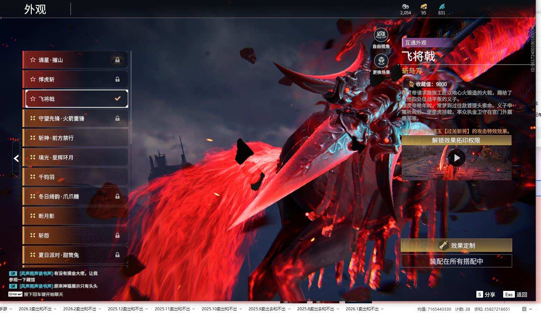Click the 返回 back label
Viewport: 541px width, 314px height.
pos(522,294)
